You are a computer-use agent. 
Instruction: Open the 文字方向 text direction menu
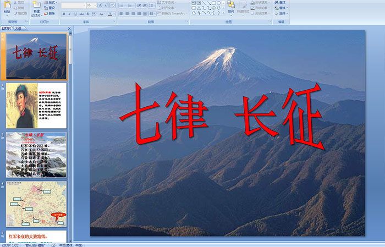[x=167, y=2]
